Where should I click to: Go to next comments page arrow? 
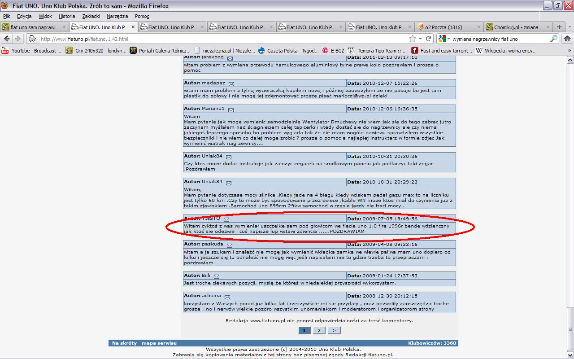click(334, 330)
